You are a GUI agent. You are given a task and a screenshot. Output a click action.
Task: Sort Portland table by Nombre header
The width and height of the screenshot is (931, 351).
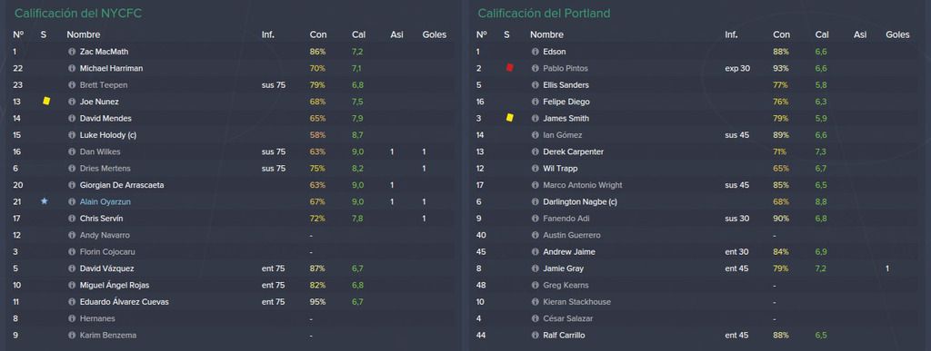click(x=546, y=35)
